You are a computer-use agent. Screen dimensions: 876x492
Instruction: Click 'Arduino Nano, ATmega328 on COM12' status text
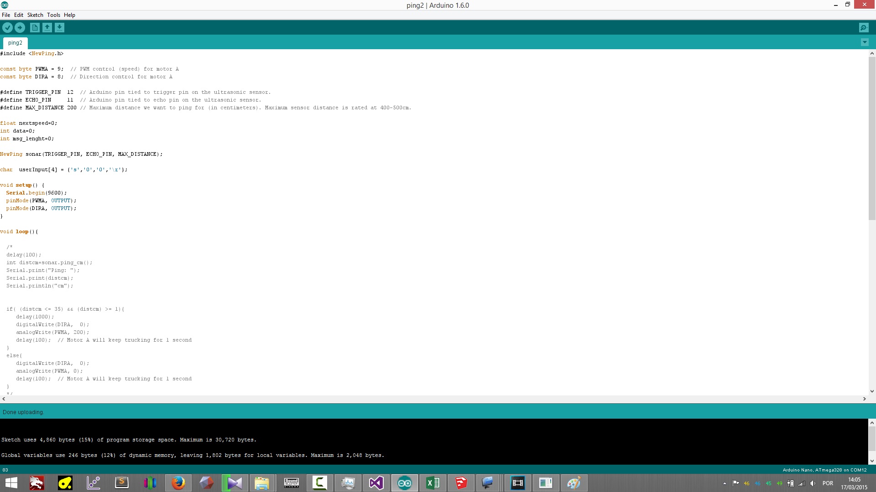pos(824,470)
